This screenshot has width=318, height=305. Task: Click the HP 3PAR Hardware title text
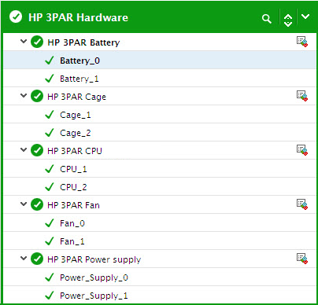tap(78, 17)
